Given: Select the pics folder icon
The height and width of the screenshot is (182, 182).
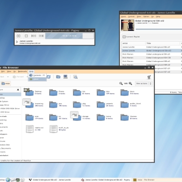Looking at the screenshot, I should click(x=53, y=105).
